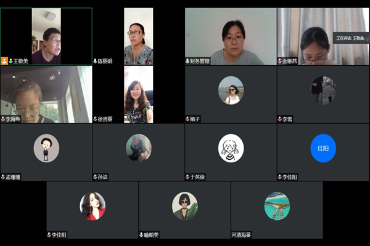This screenshot has width=370, height=246.
Task: Click the sunglasses avatar of 喻朝美
Action: [x=185, y=206]
